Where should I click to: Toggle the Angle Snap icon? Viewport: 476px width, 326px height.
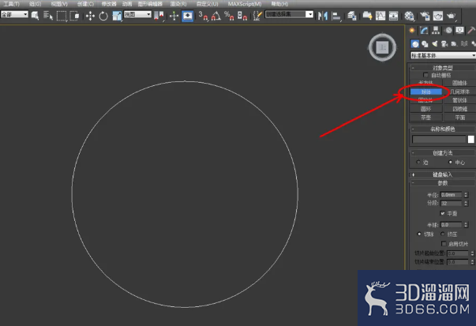pos(216,16)
